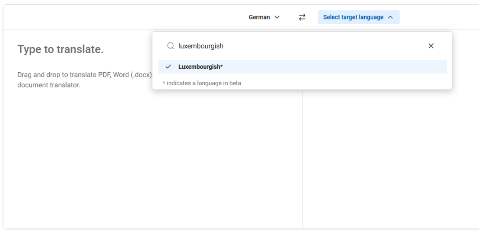Click the divider between translation panes
Viewport: 479px width, 231px height.
302,156
